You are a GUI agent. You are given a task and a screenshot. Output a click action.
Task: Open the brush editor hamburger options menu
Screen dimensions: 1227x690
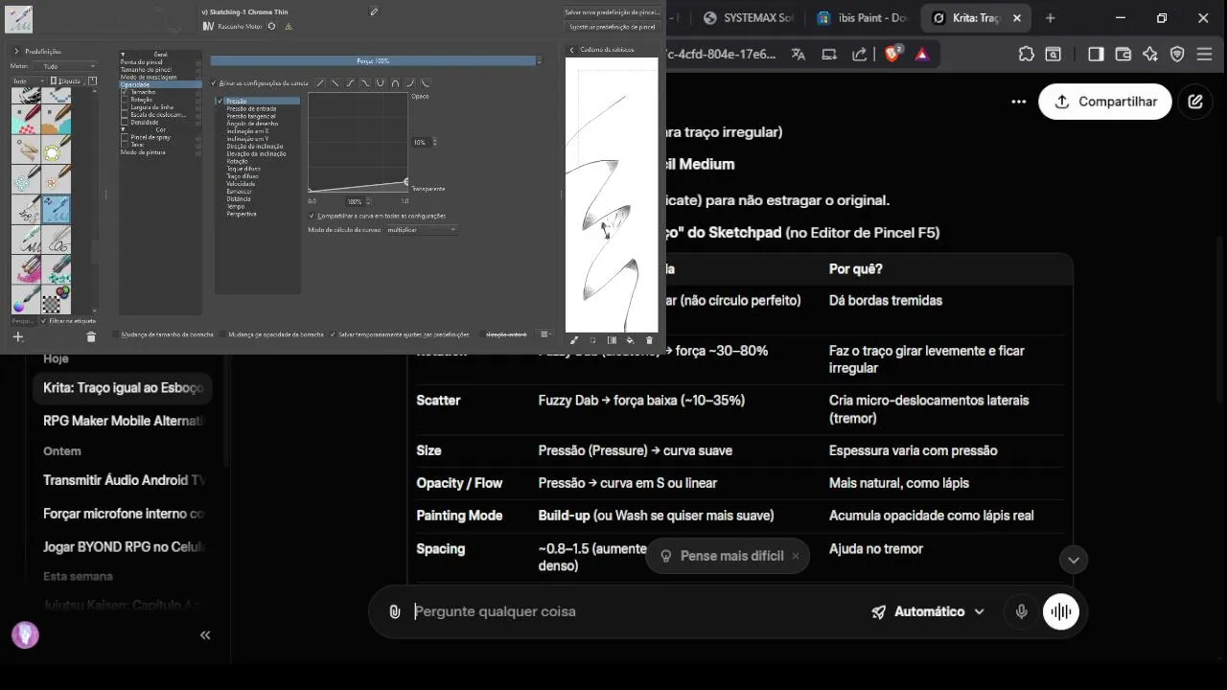click(x=544, y=333)
